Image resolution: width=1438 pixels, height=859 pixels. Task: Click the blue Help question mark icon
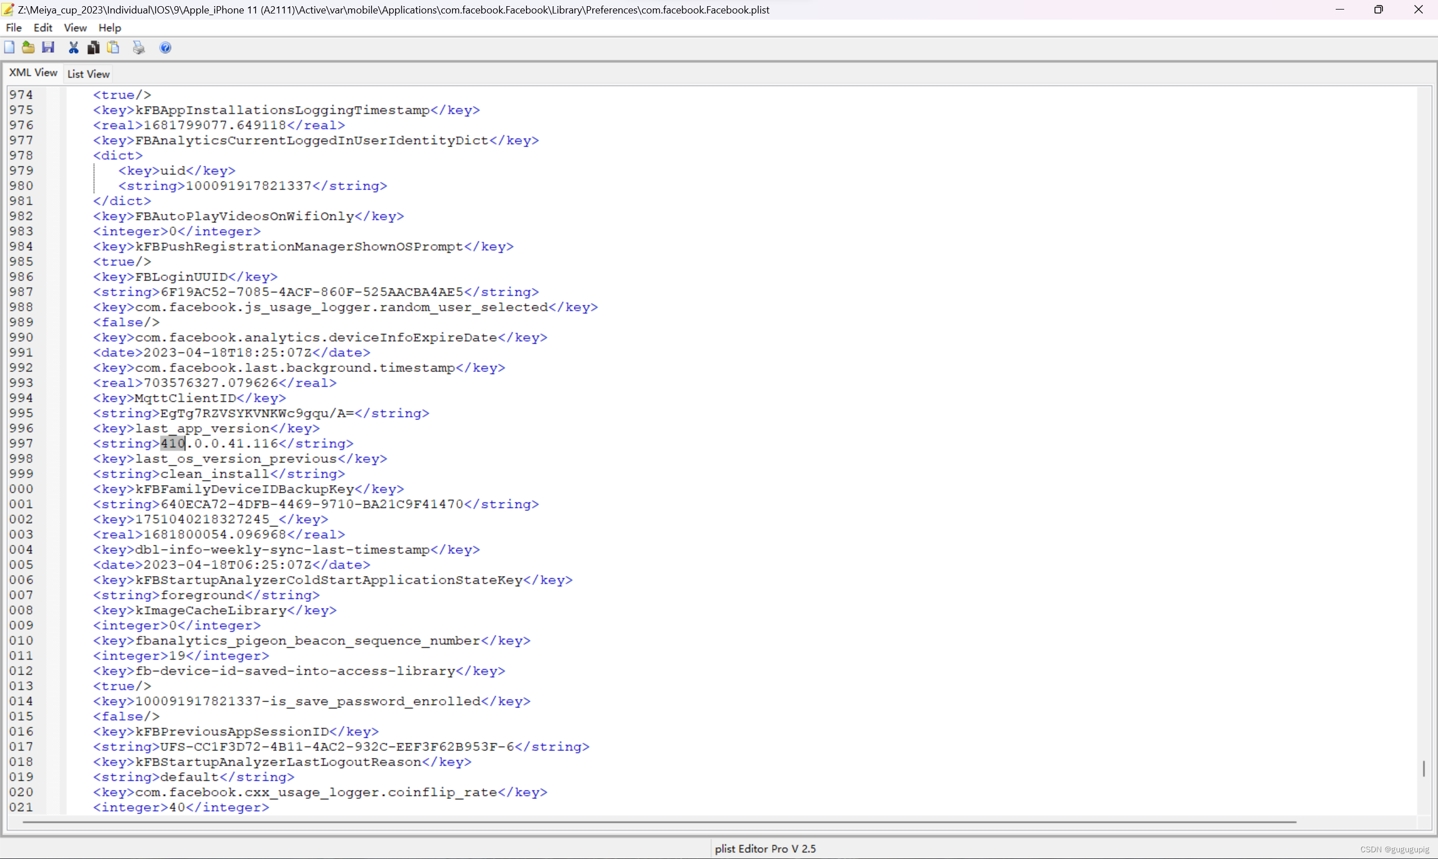tap(165, 48)
